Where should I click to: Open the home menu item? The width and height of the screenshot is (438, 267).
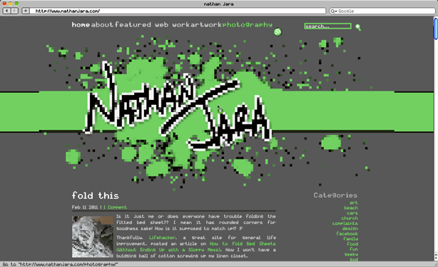click(81, 25)
